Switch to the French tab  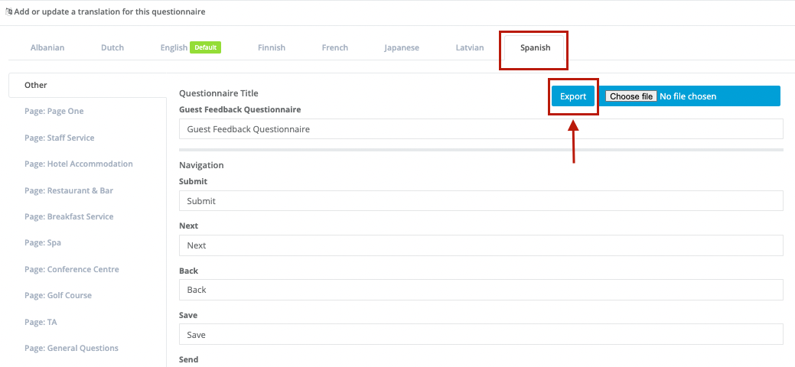334,47
